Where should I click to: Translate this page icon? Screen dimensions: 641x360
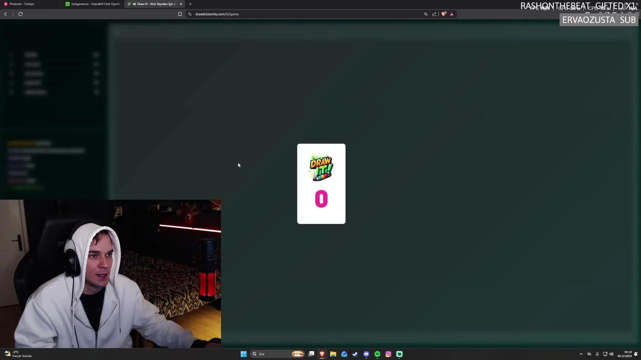coord(426,14)
